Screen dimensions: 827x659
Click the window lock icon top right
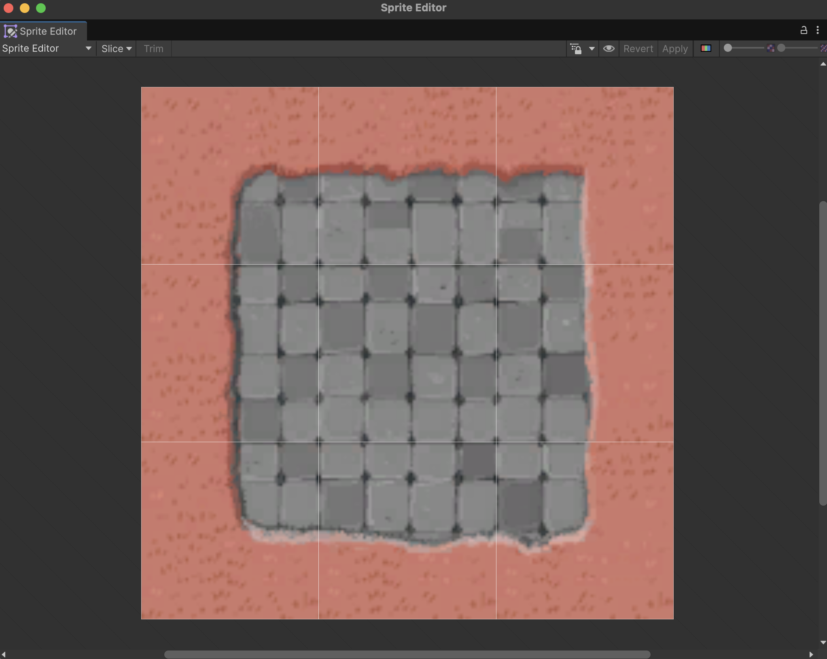[804, 30]
